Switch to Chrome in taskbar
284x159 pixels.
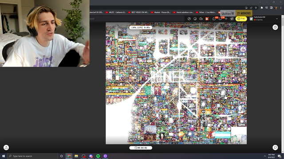69,156
